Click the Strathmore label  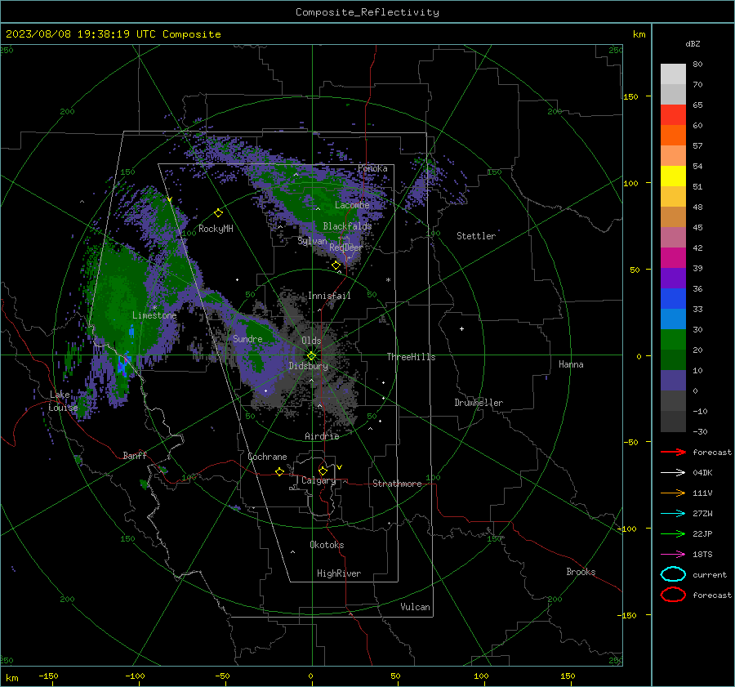click(397, 484)
